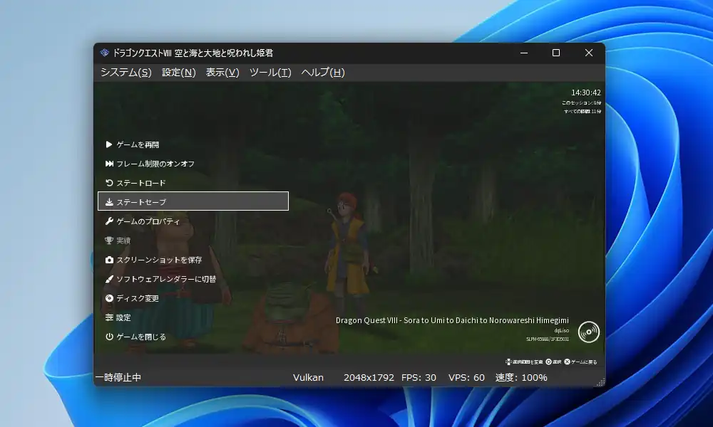
Task: Switch renderer via ソフトウェアレンダラーに切替
Action: coord(165,279)
